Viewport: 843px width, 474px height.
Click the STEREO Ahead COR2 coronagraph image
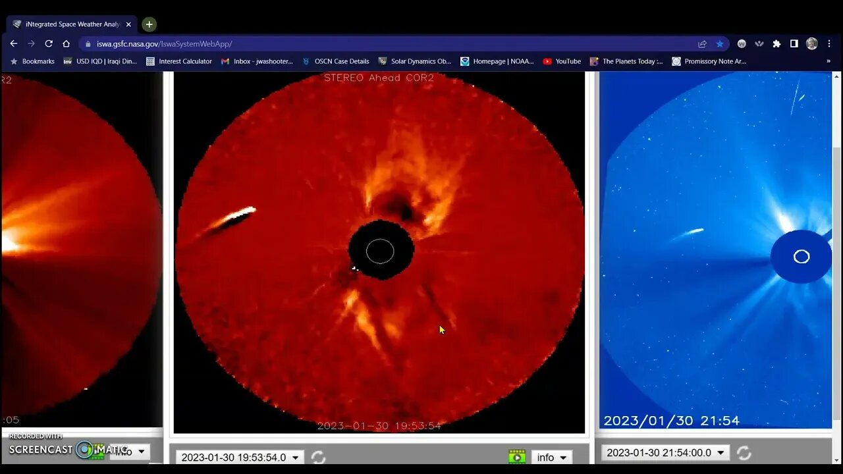click(379, 252)
